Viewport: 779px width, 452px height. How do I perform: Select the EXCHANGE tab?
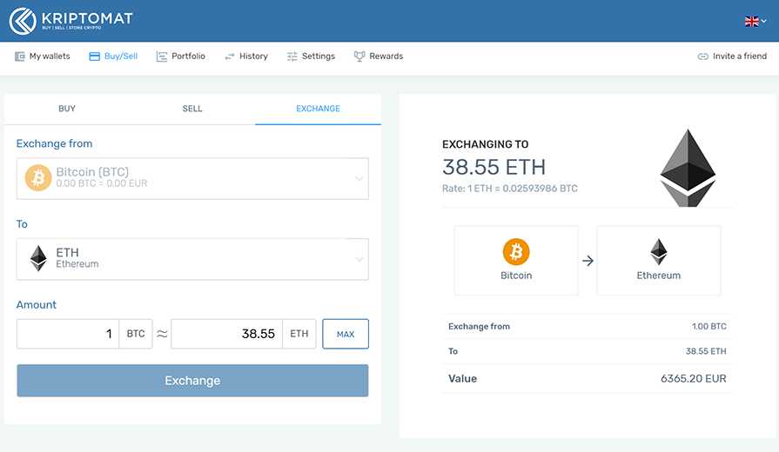(318, 109)
